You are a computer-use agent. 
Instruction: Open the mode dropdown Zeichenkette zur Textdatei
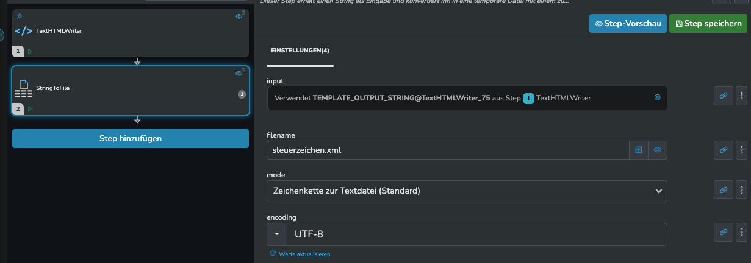click(x=467, y=191)
